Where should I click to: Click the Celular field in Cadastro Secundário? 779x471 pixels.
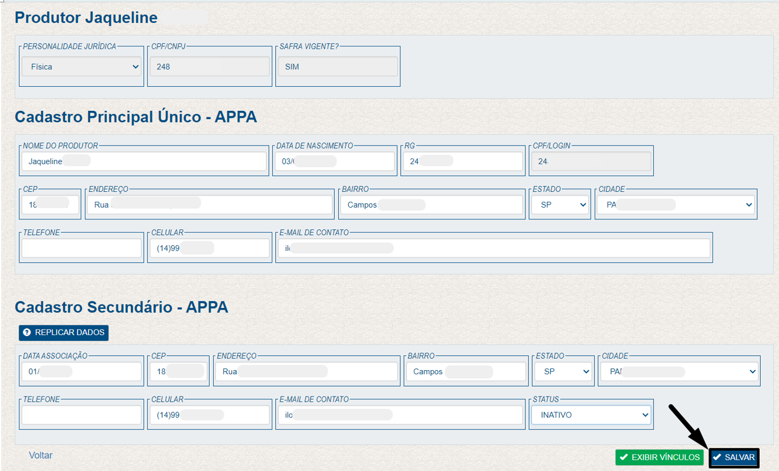coord(210,415)
